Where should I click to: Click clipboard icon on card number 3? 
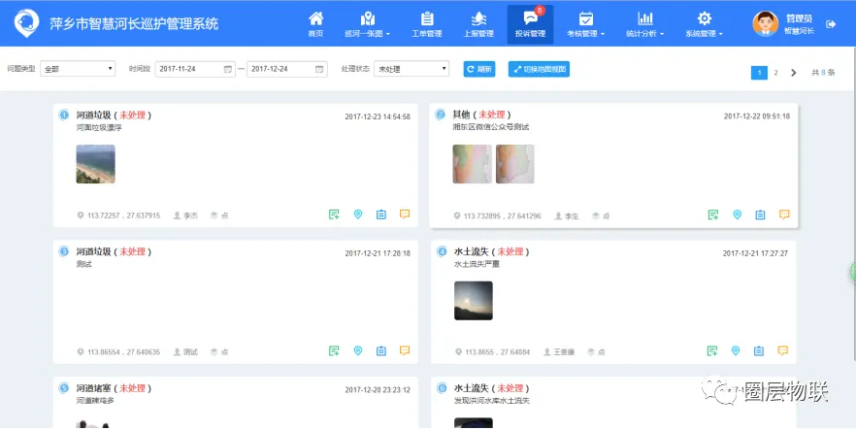[x=381, y=350]
